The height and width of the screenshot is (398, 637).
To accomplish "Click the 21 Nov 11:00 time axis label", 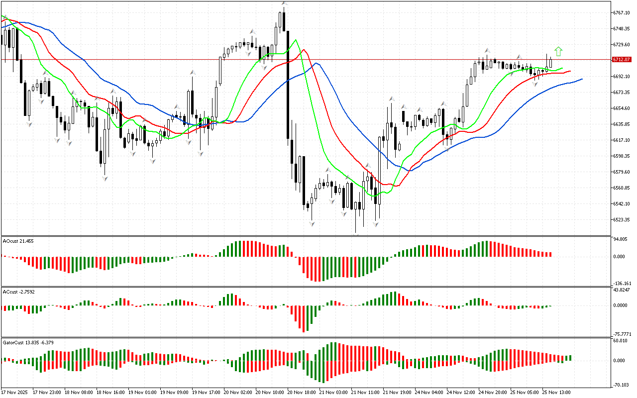I will click(366, 392).
